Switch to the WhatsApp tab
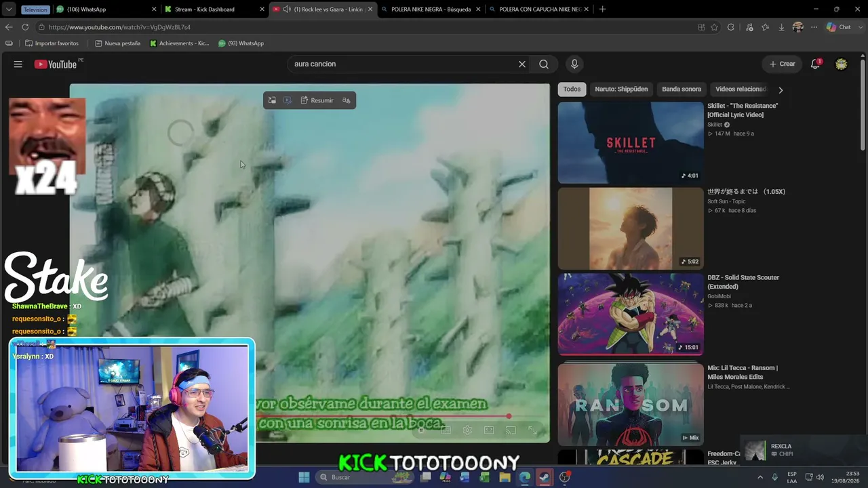Viewport: 868px width, 488px height. click(x=106, y=9)
